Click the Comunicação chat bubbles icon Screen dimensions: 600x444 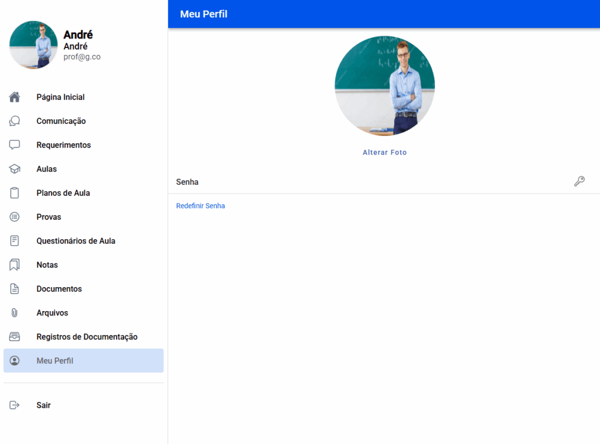point(15,121)
